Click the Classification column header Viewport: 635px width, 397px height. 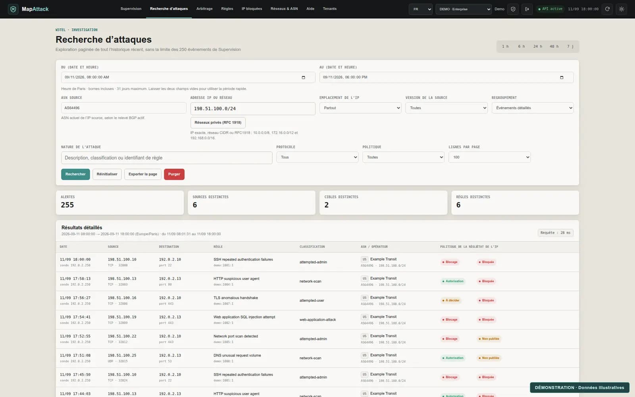point(312,247)
